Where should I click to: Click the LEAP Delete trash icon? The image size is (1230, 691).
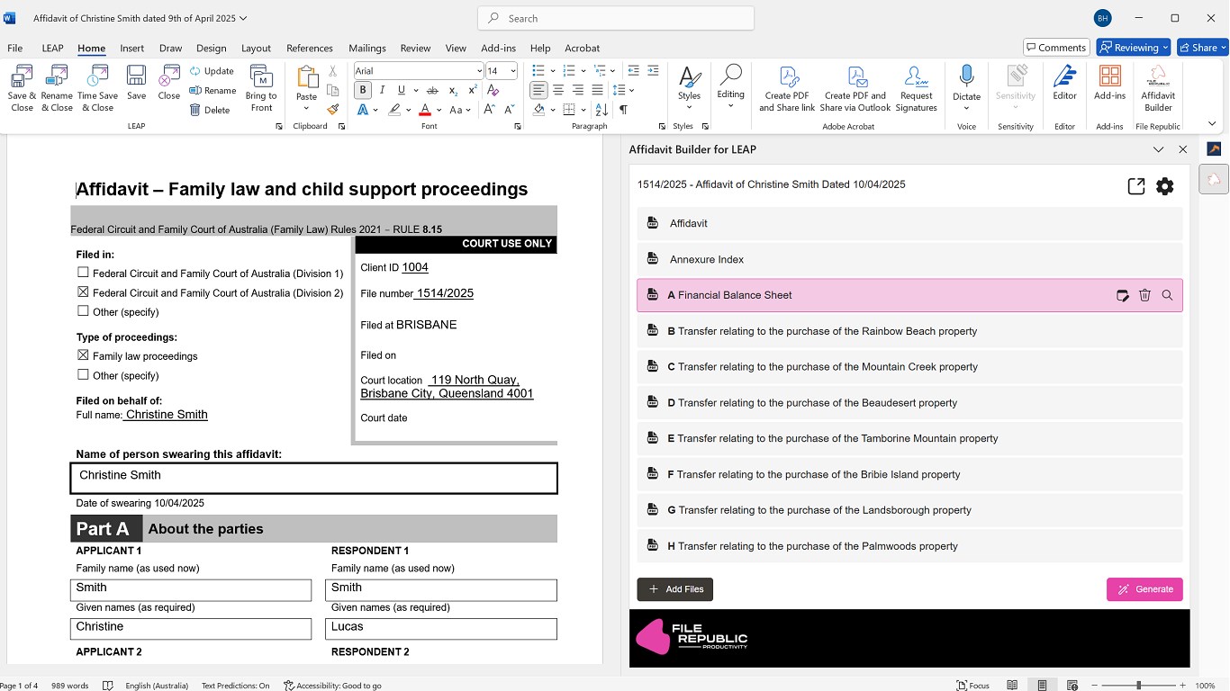[x=195, y=110]
